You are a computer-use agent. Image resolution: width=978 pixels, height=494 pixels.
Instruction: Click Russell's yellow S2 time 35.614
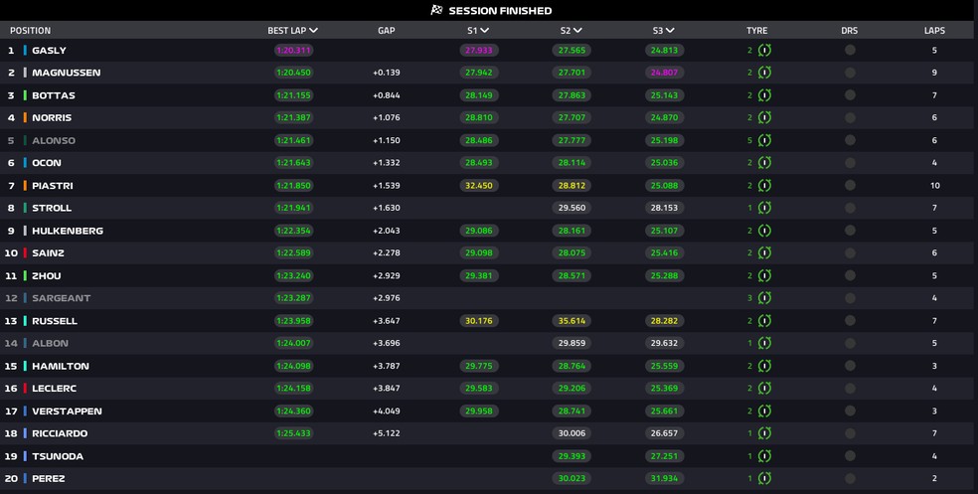pyautogui.click(x=571, y=321)
